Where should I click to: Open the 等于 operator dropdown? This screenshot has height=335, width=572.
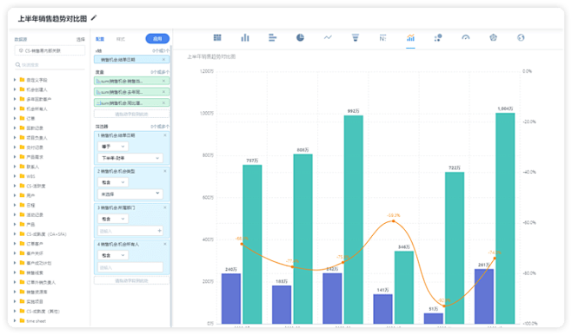[x=113, y=147]
